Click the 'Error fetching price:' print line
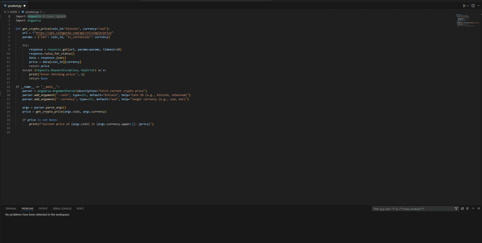The height and width of the screenshot is (243, 482). click(x=57, y=74)
